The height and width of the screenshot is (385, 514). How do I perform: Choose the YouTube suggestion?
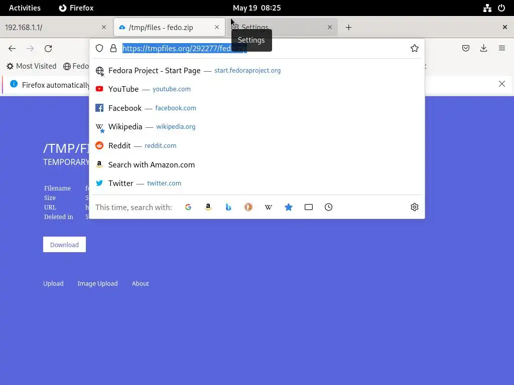[256, 89]
